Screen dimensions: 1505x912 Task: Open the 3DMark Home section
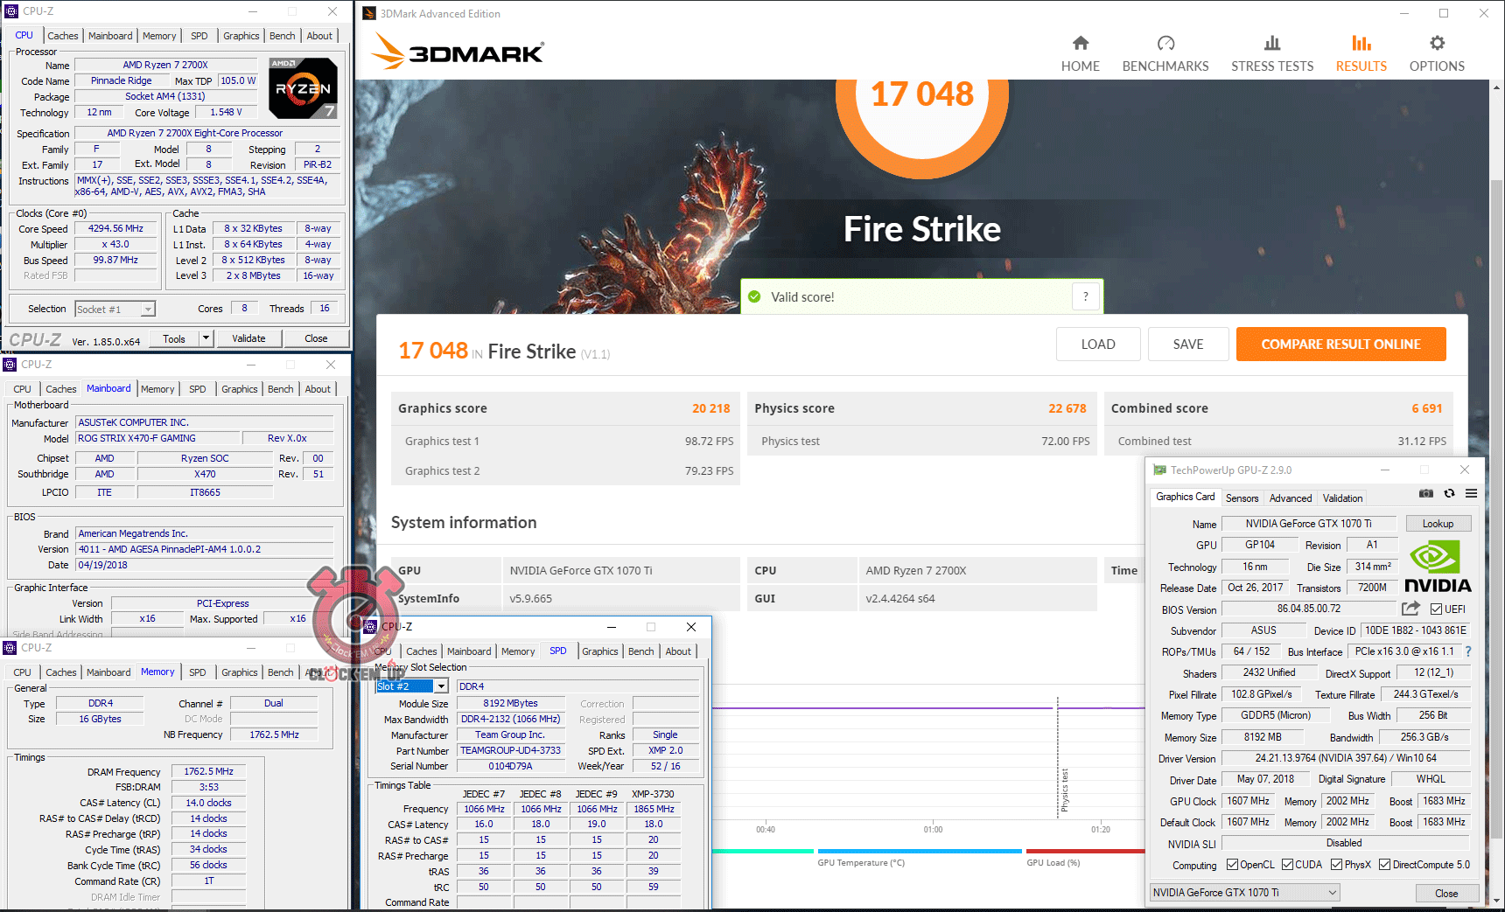tap(1080, 53)
